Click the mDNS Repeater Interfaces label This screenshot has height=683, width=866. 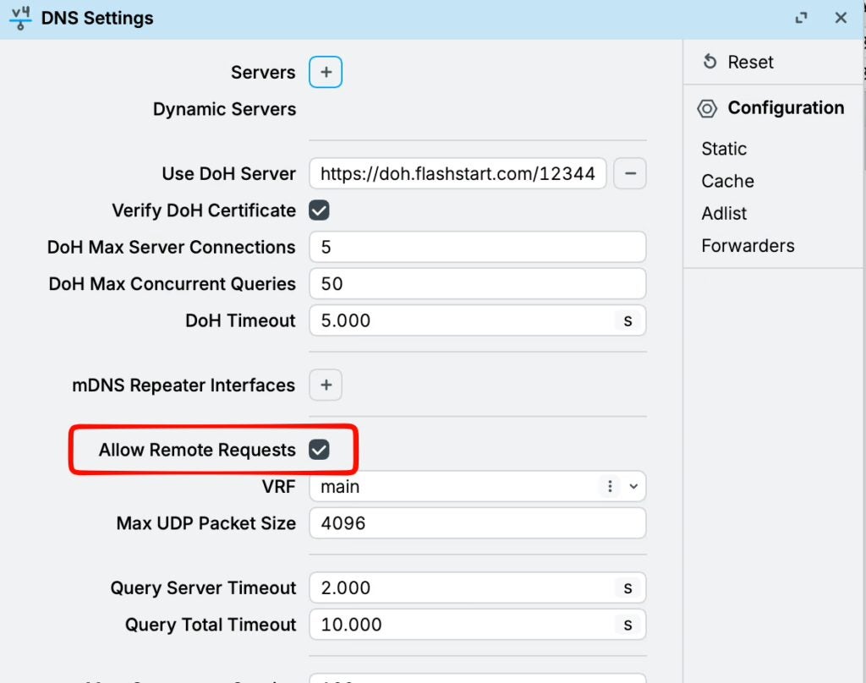click(x=184, y=385)
